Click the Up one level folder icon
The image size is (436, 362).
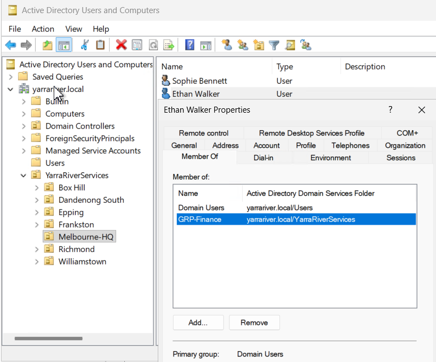click(x=48, y=45)
